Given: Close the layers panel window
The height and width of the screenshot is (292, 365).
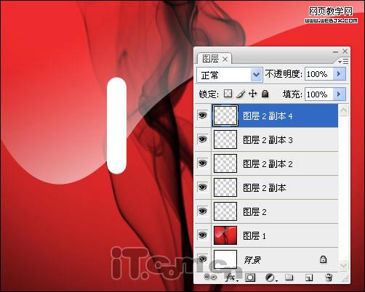Looking at the screenshot, I should click(x=345, y=51).
